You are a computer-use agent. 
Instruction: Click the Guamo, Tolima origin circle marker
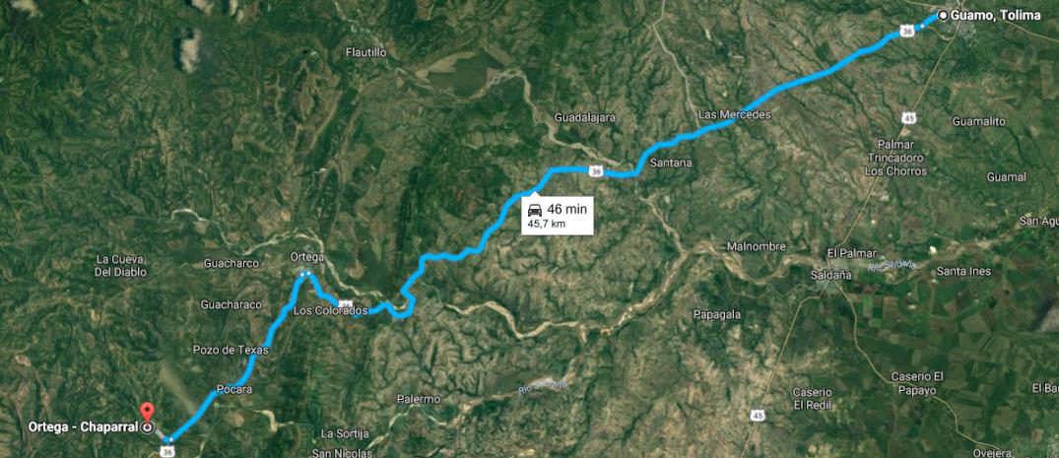coord(943,16)
